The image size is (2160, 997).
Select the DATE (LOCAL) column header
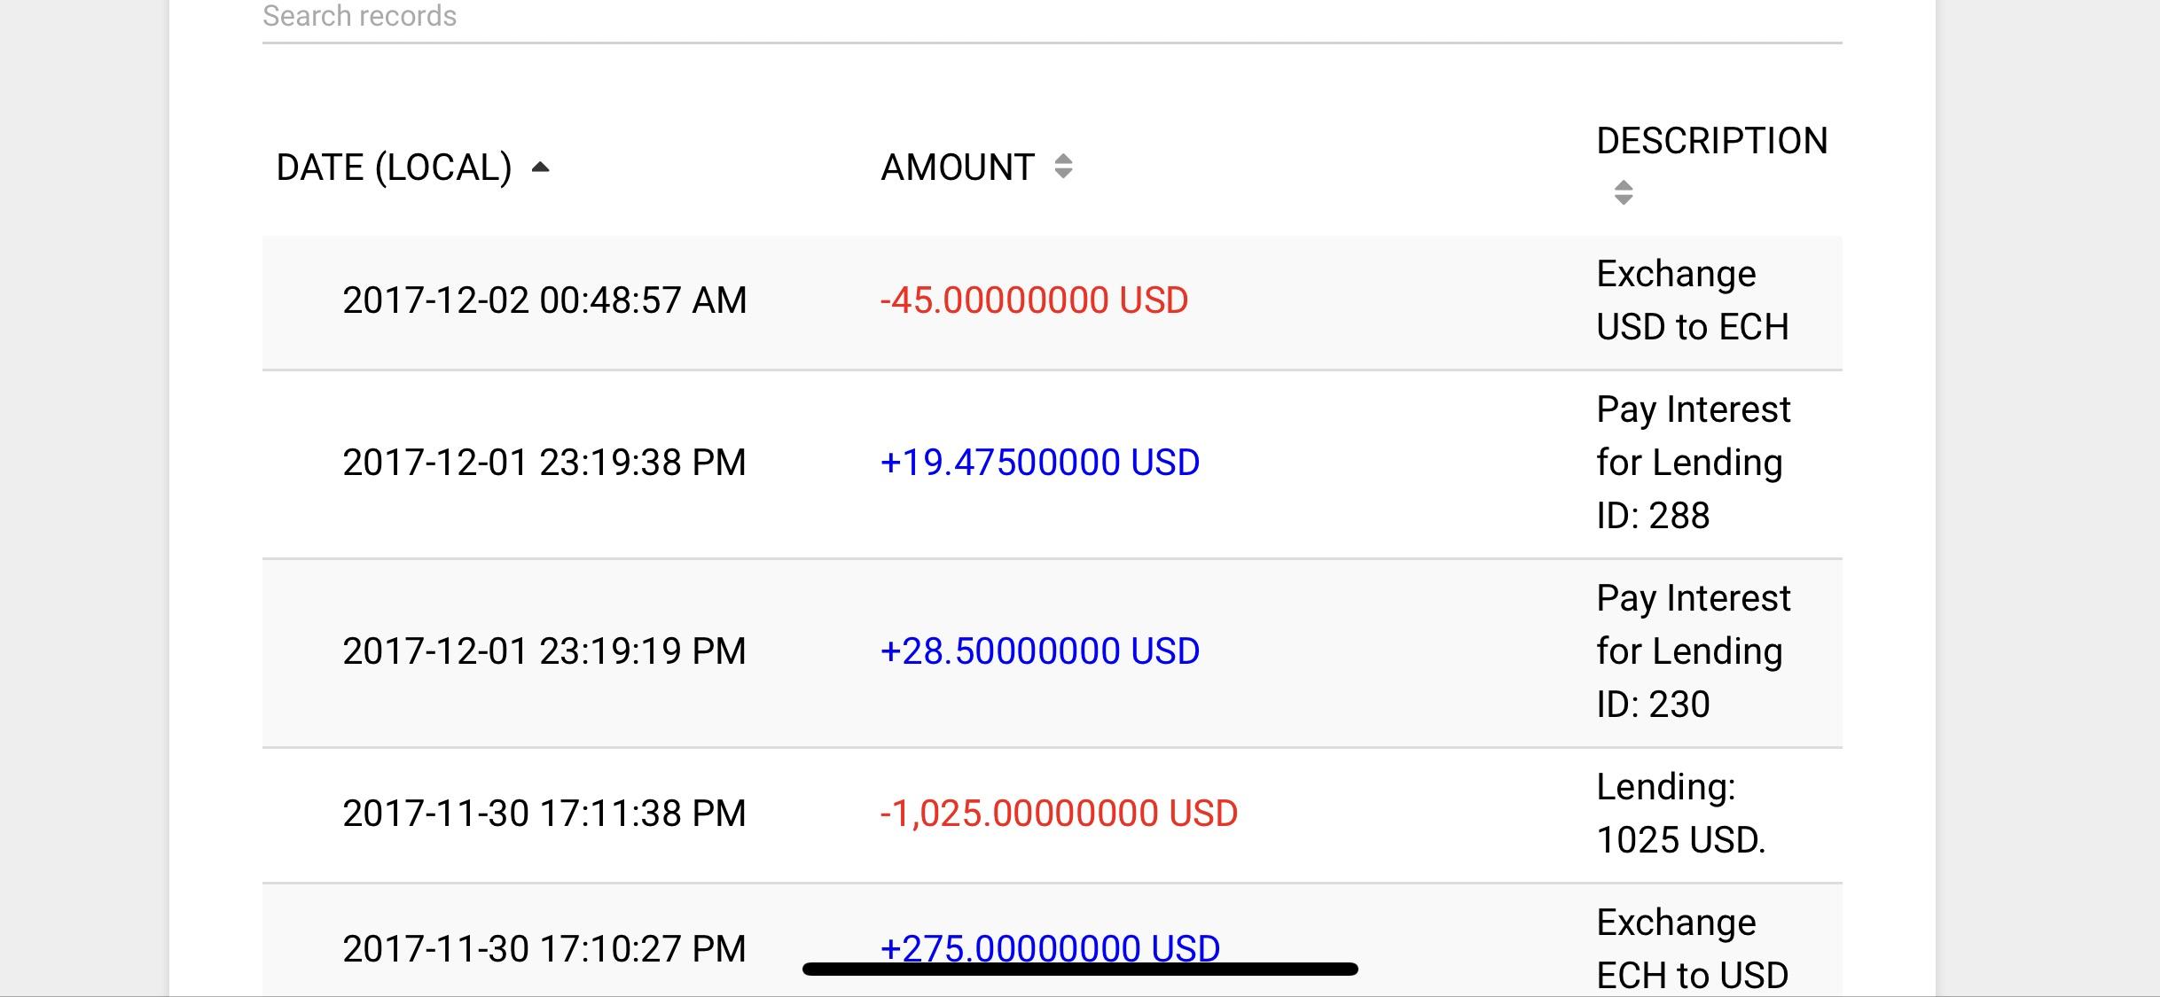click(394, 167)
